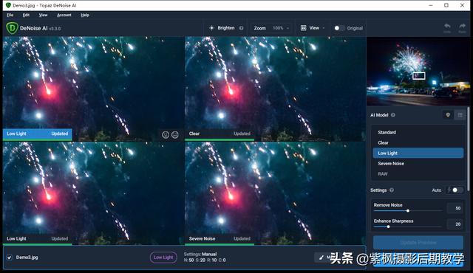Screen dimensions: 473x273
Task: Toggle the Original preview switch
Action: [x=339, y=28]
